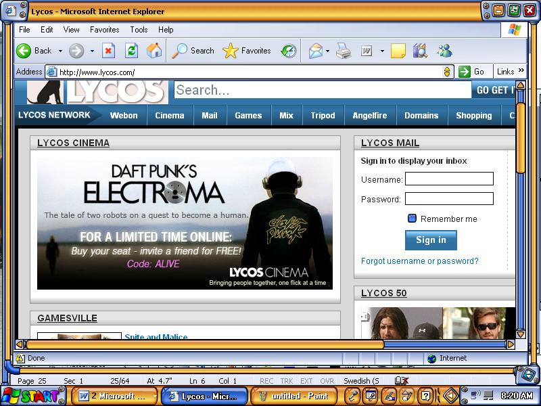541x406 pixels.
Task: Click the Go button
Action: point(471,72)
